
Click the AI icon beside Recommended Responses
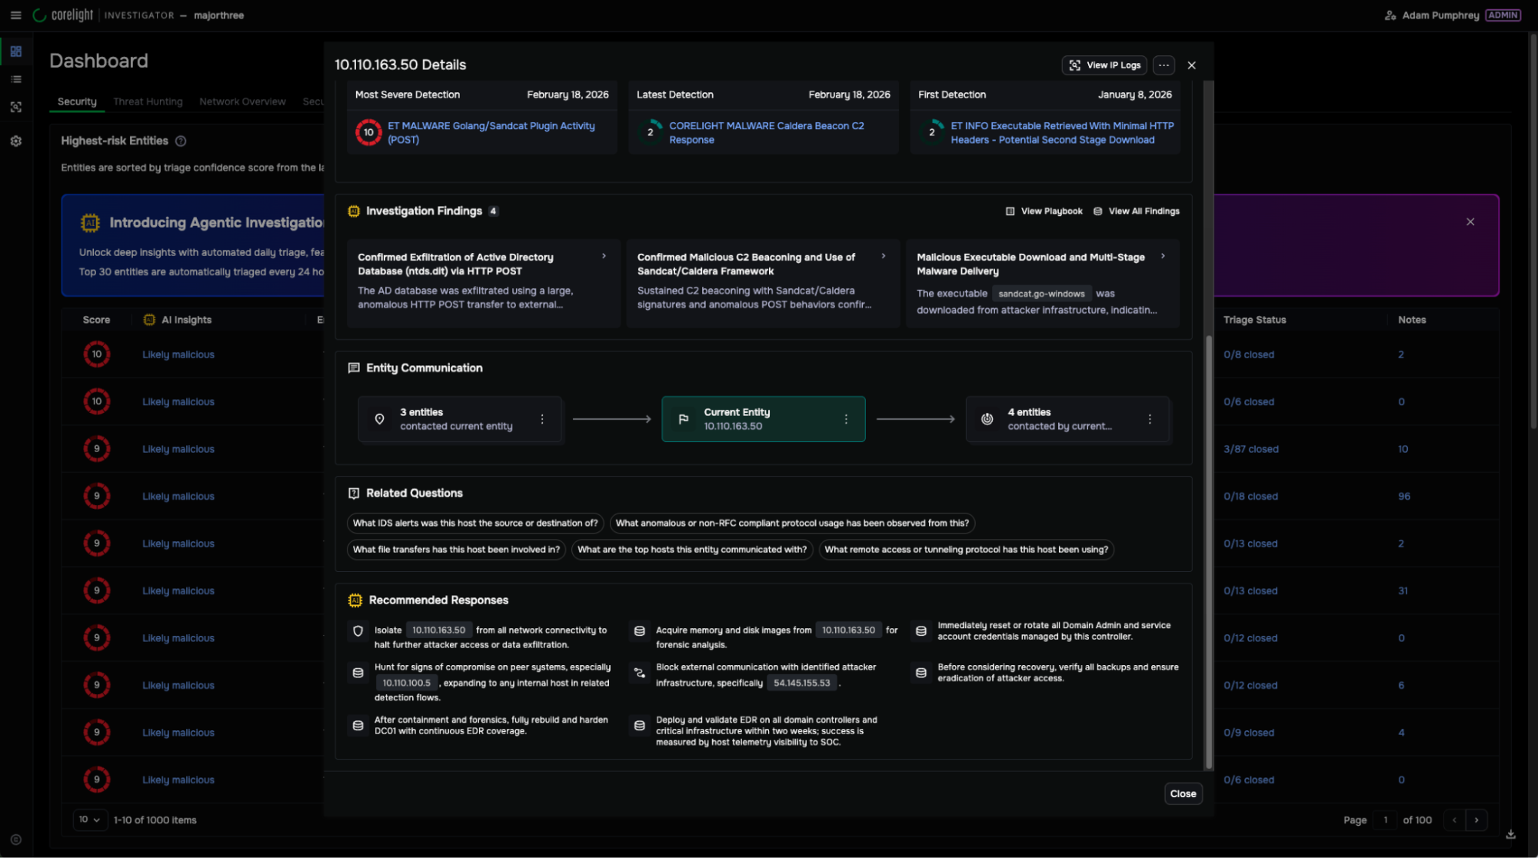pyautogui.click(x=355, y=600)
